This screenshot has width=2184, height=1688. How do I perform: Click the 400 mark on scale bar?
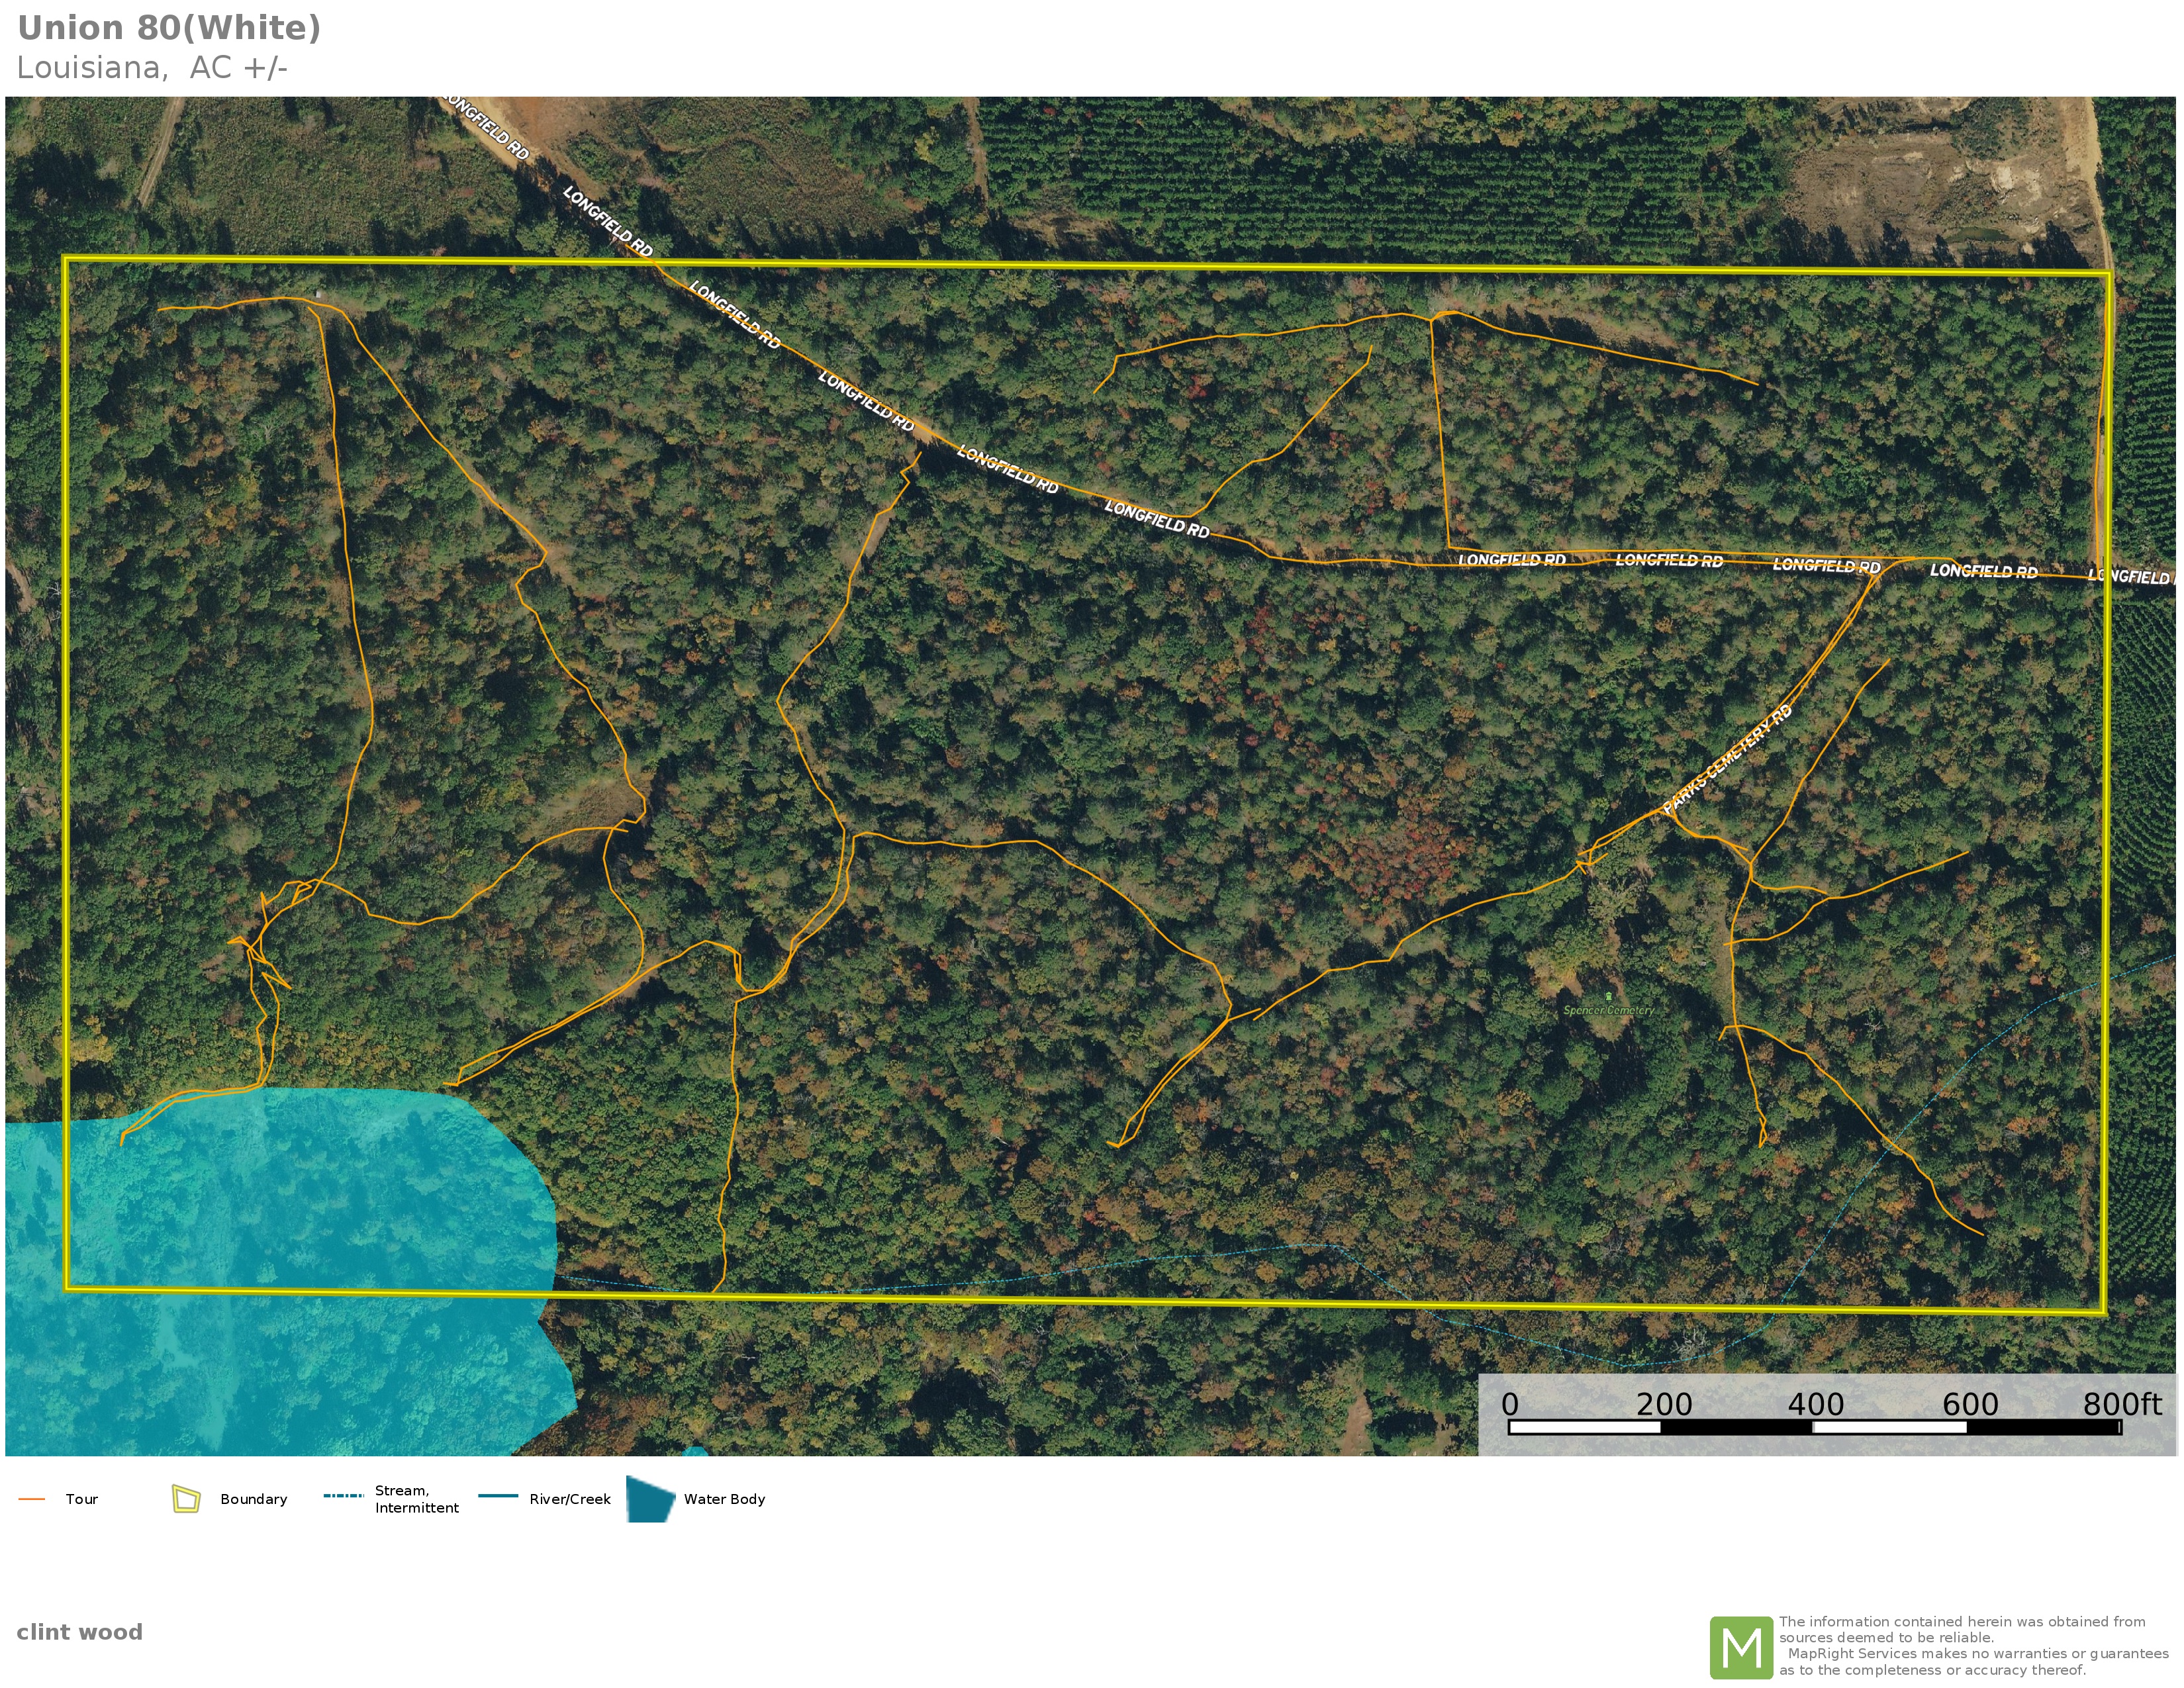[x=1815, y=1404]
